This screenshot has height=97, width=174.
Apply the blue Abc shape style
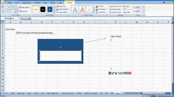(x=50, y=9)
